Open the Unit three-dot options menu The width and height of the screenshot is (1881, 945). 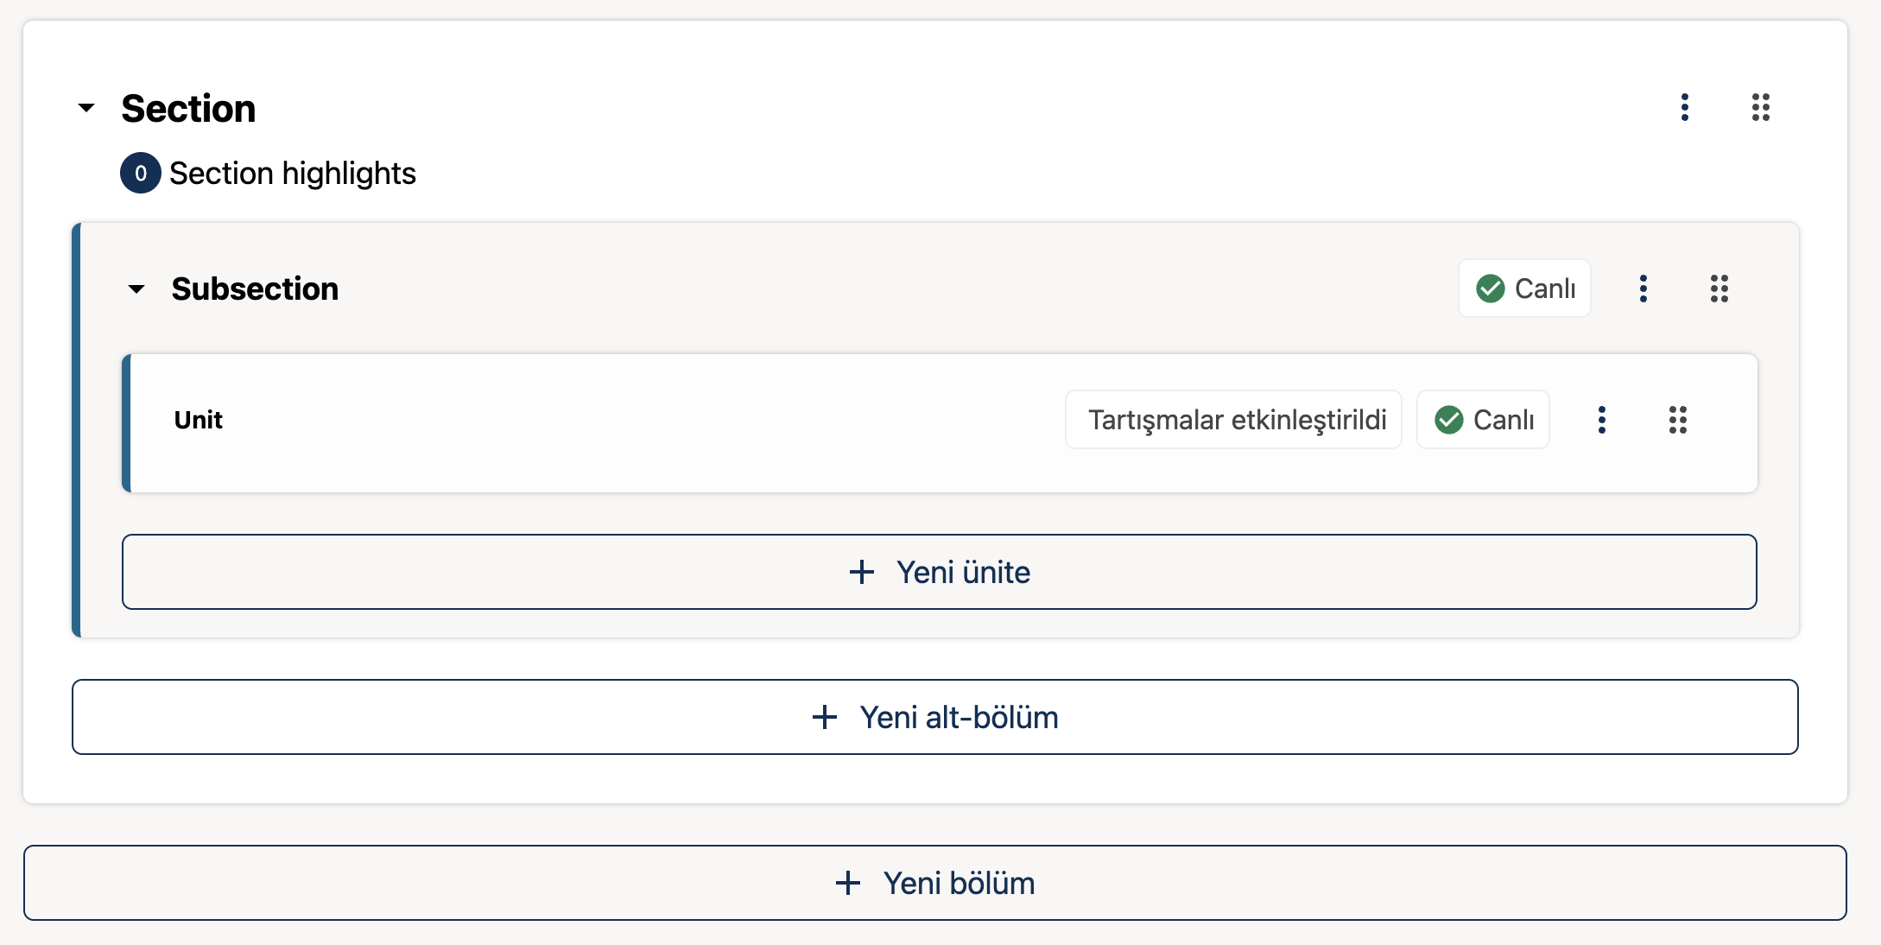click(1601, 420)
